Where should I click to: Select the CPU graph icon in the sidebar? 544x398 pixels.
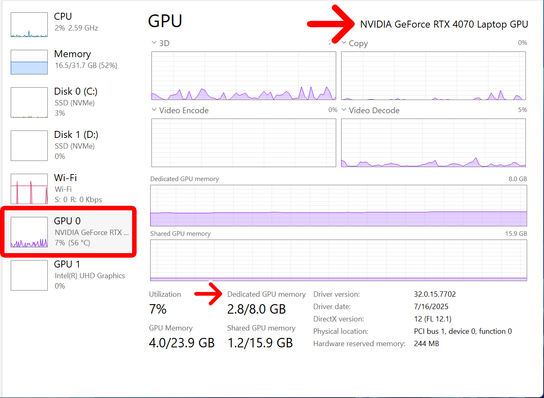click(x=29, y=25)
